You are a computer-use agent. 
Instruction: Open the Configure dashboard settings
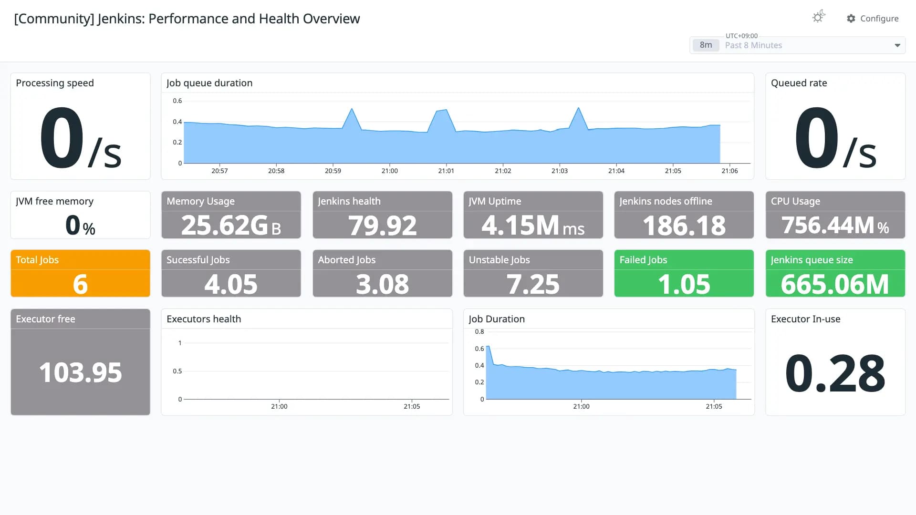873,18
